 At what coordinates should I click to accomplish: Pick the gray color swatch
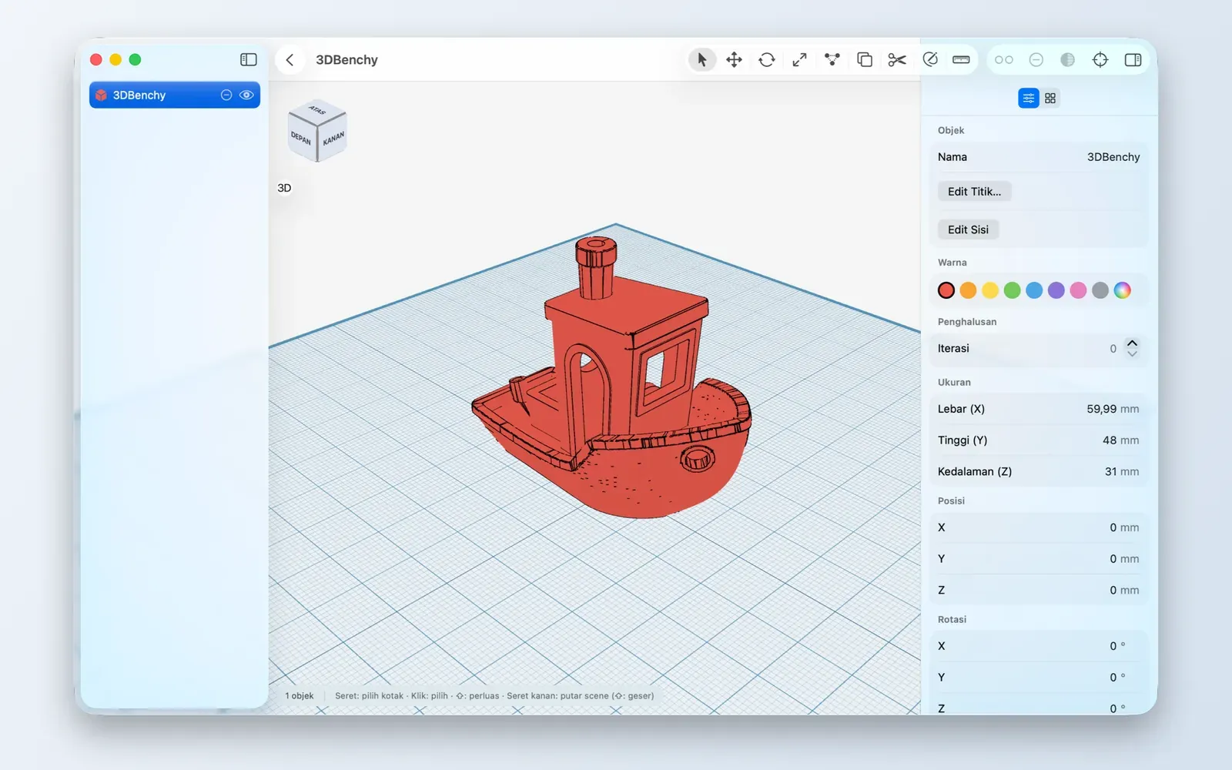(x=1100, y=290)
